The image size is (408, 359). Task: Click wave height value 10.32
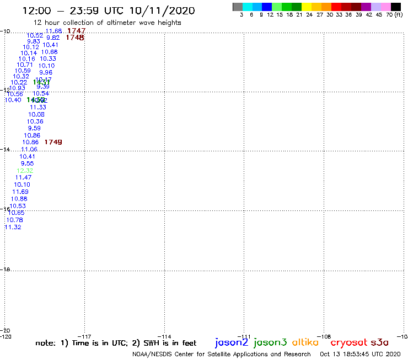pos(21,76)
